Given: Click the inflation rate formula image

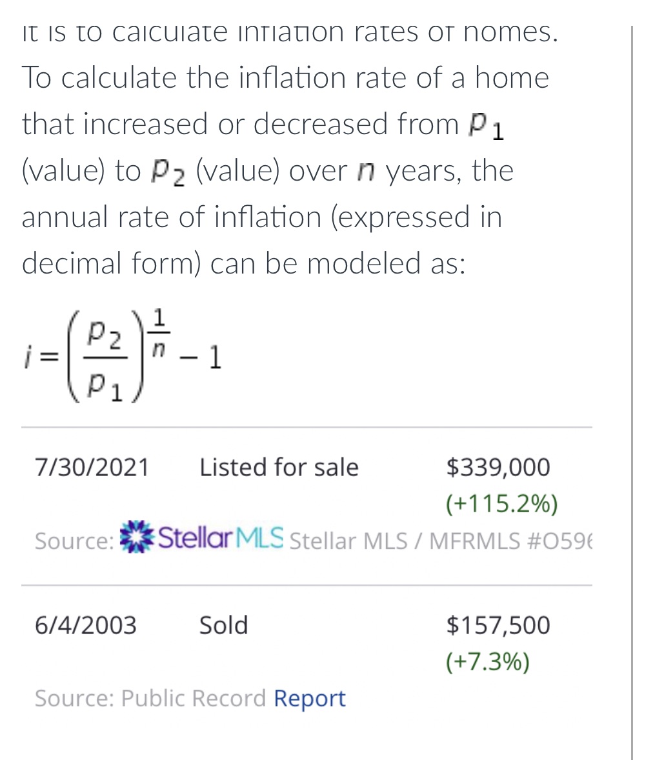Looking at the screenshot, I should click(123, 356).
